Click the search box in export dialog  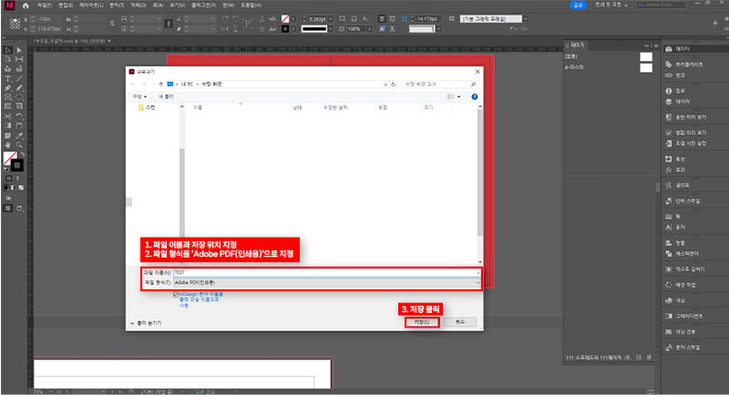point(439,84)
